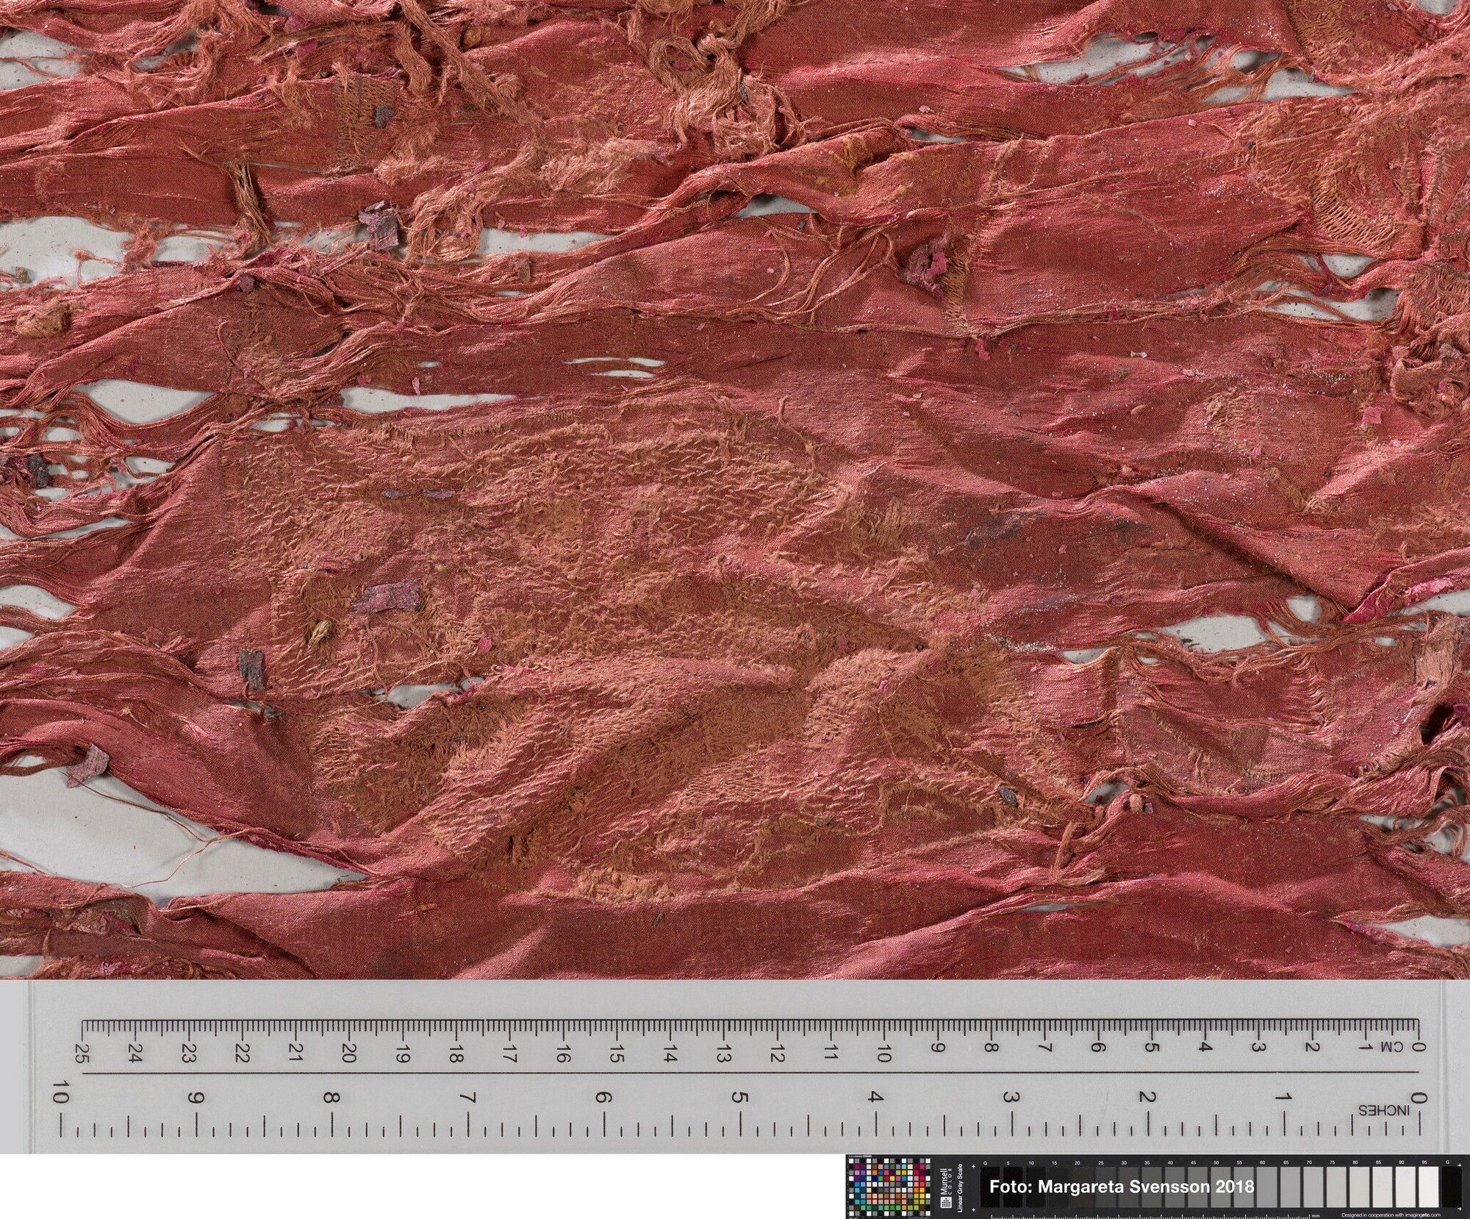Click the 5 cm number on ruler
The width and height of the screenshot is (1470, 1219).
(x=1150, y=1046)
